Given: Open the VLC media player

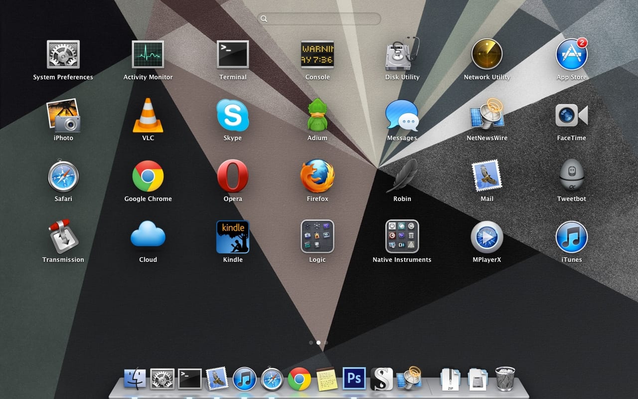Looking at the screenshot, I should 148,115.
